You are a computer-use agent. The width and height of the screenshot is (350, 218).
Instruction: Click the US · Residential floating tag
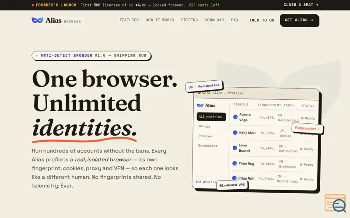click(x=204, y=86)
